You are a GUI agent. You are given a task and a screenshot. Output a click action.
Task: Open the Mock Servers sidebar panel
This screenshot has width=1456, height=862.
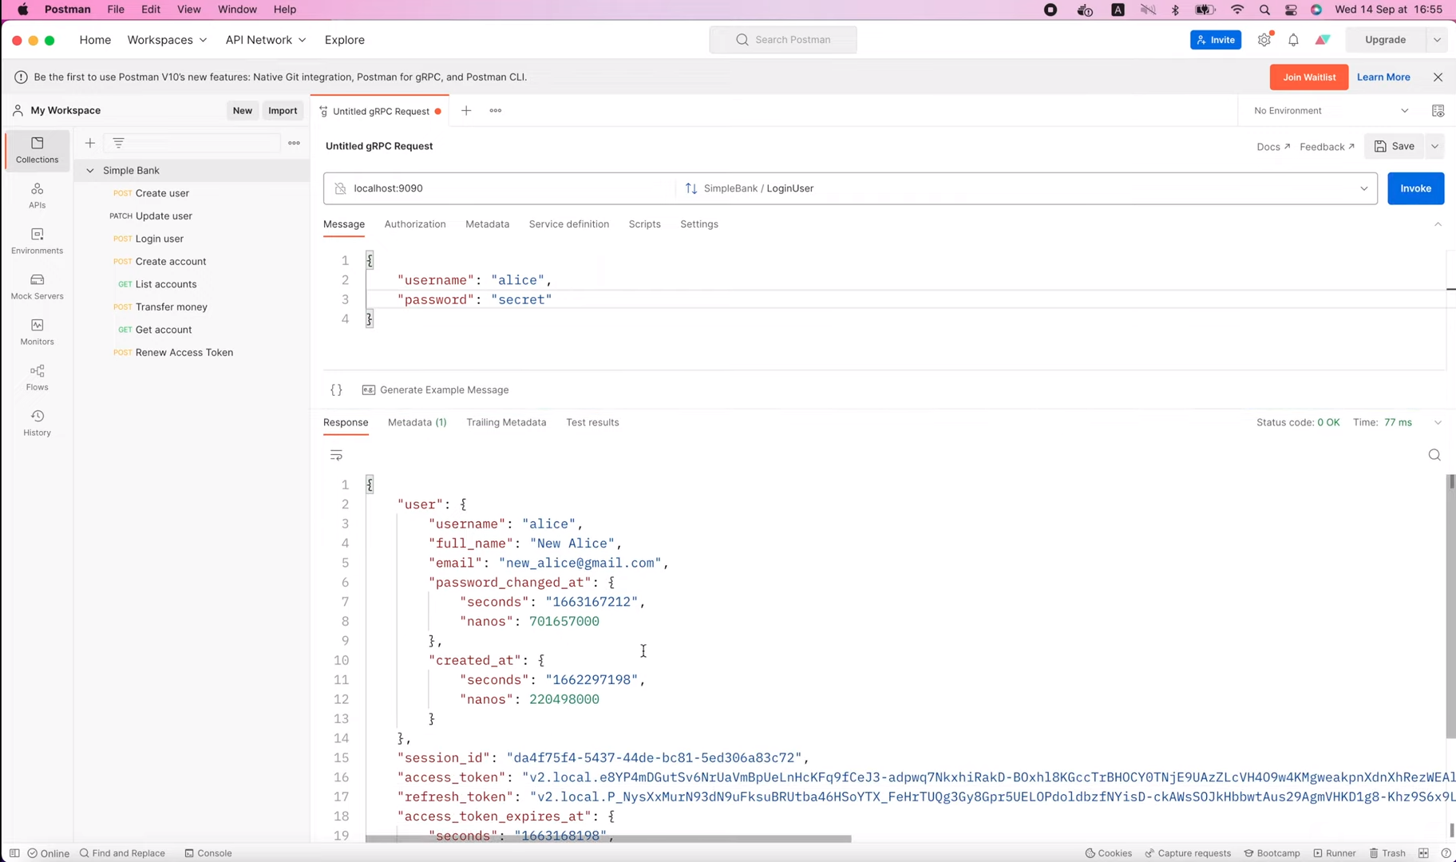(x=37, y=286)
